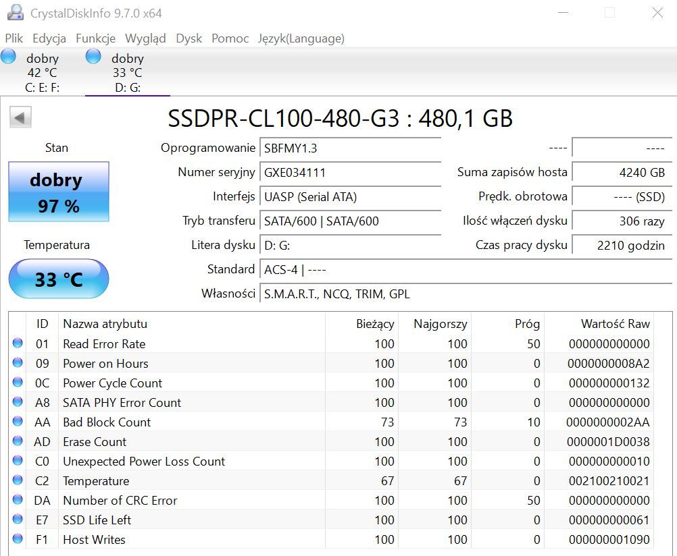Click the Nazwa atrybutu column header
This screenshot has width=677, height=556.
pyautogui.click(x=192, y=323)
